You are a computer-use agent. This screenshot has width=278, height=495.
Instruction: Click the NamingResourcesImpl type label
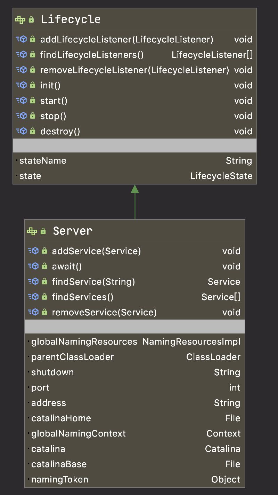(x=191, y=342)
